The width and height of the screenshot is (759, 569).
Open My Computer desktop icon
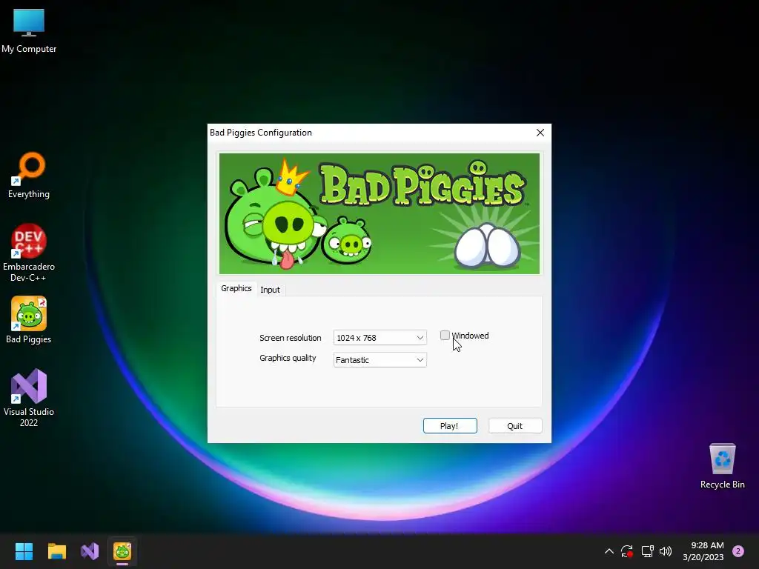tap(29, 30)
